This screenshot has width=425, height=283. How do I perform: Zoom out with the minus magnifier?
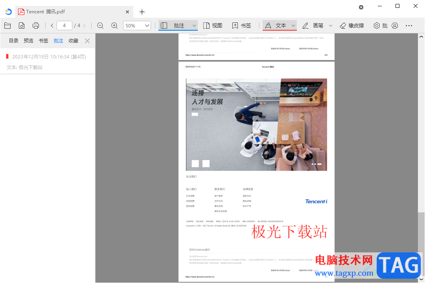(100, 26)
